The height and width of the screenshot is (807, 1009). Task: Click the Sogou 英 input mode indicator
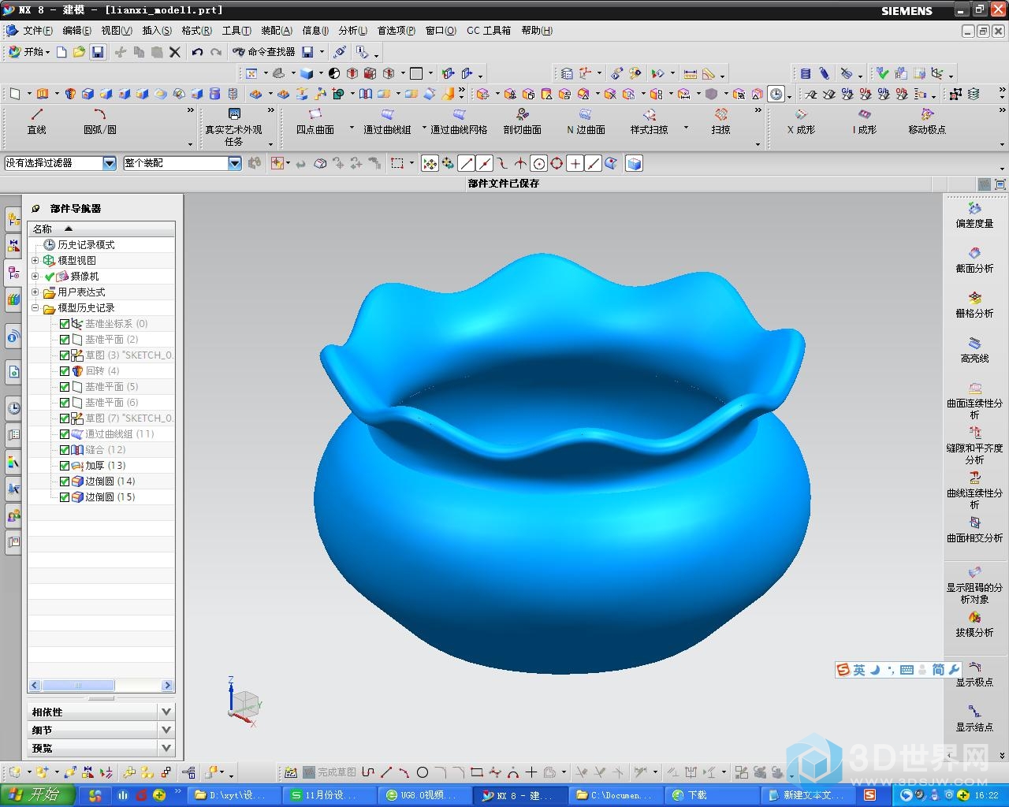coord(858,670)
